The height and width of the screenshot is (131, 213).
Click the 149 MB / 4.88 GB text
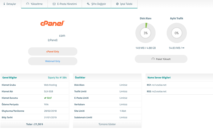(146, 48)
